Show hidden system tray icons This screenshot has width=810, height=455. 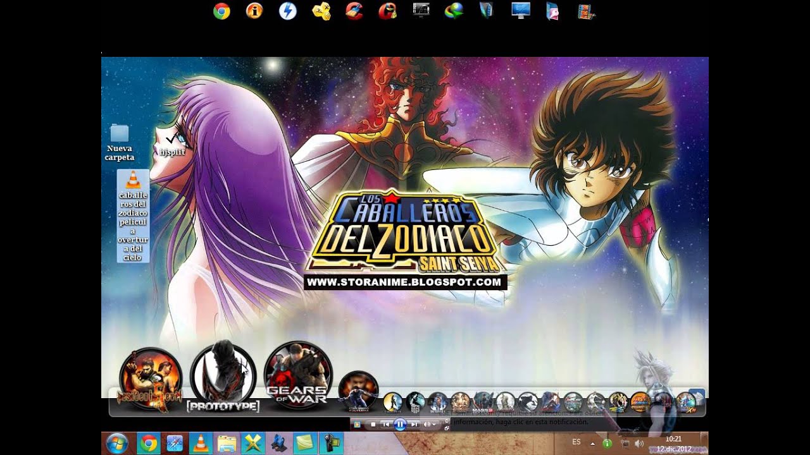(592, 444)
